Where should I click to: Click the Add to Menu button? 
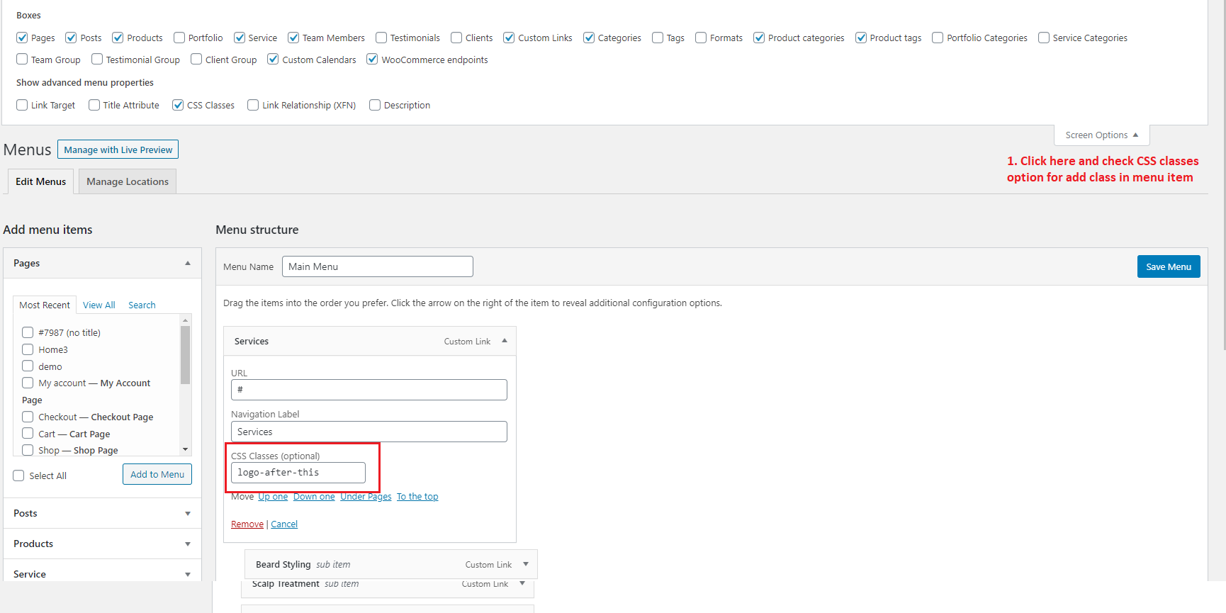pyautogui.click(x=157, y=474)
